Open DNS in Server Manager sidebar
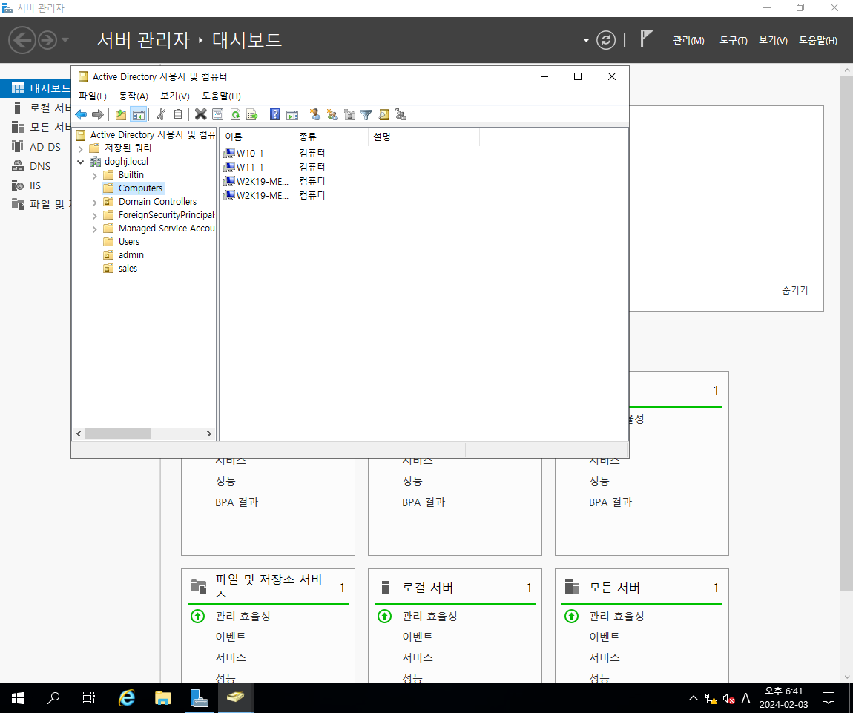 tap(40, 166)
